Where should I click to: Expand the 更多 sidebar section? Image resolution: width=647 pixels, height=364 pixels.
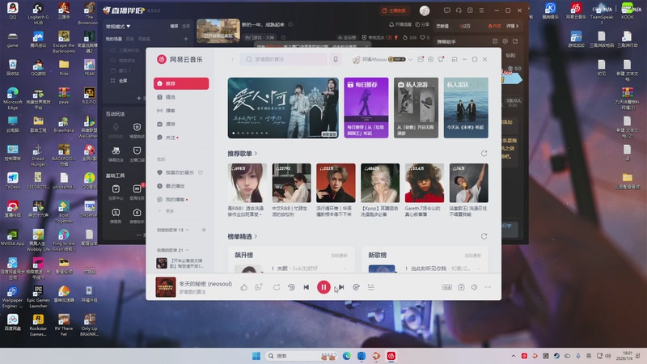(x=166, y=211)
